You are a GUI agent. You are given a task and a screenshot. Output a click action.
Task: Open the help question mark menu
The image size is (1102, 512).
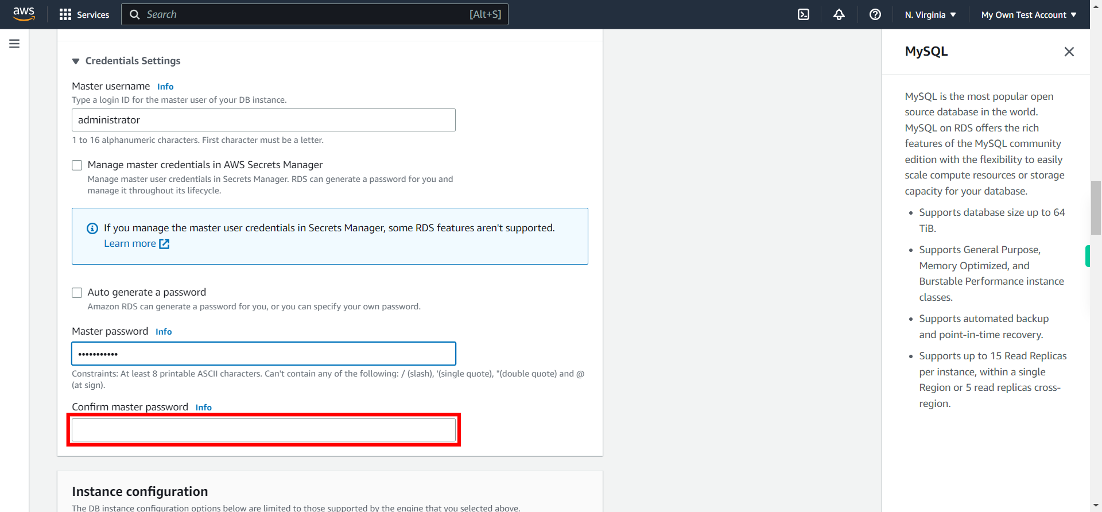pos(875,14)
